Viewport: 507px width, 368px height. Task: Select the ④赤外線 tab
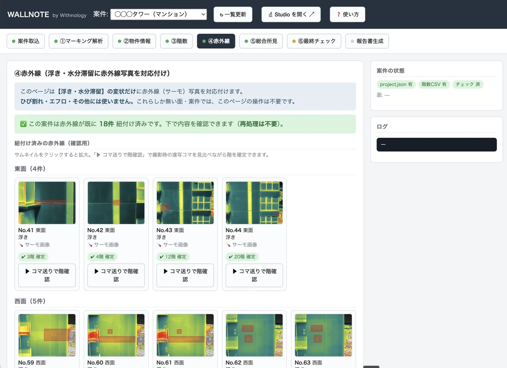click(x=216, y=41)
